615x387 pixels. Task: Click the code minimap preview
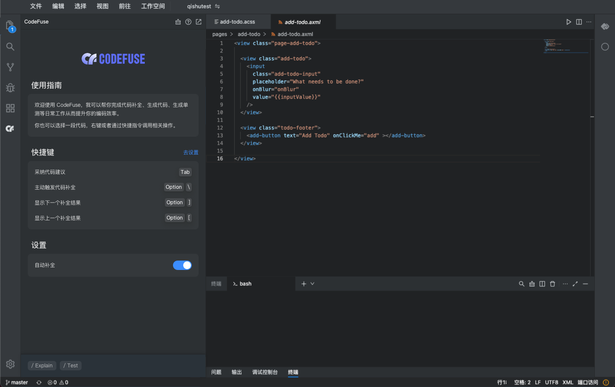tap(566, 46)
